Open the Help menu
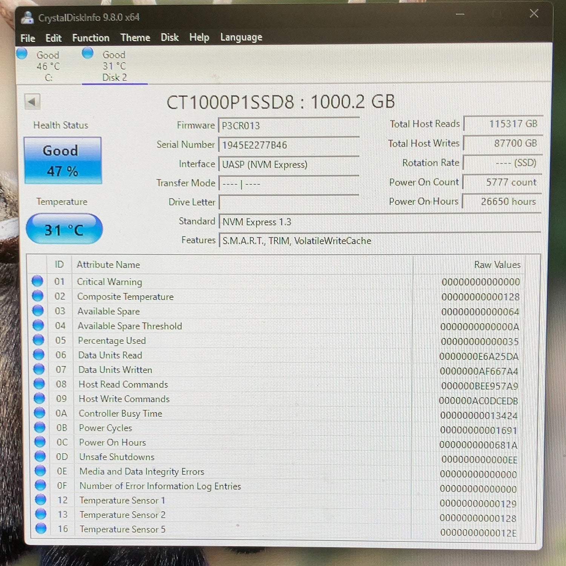Viewport: 566px width, 566px height. (199, 37)
